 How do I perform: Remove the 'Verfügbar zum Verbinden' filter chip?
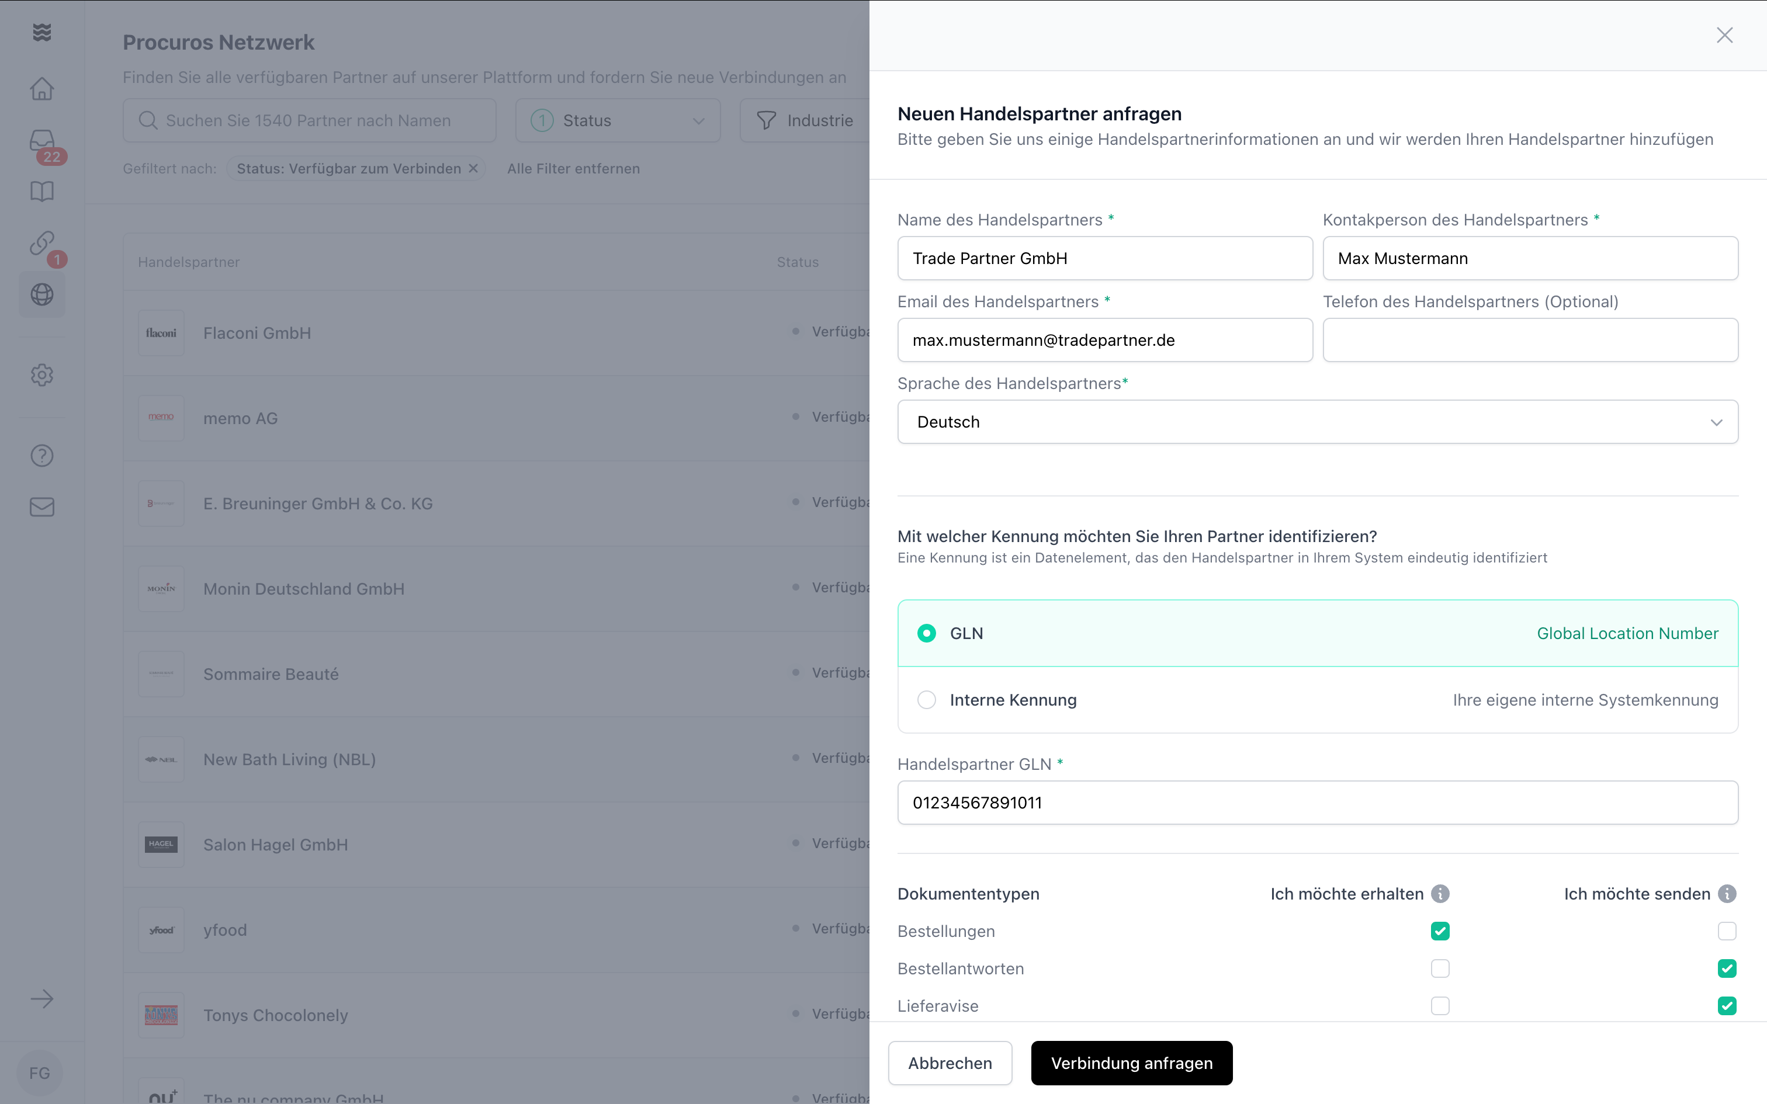[x=473, y=168]
